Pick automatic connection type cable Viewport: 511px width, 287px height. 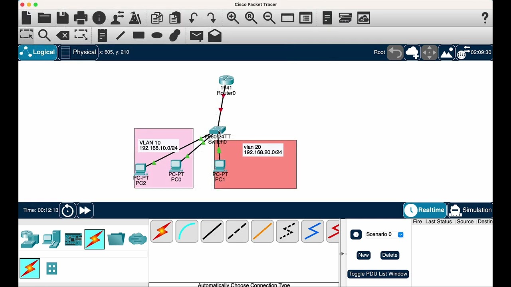click(x=162, y=231)
